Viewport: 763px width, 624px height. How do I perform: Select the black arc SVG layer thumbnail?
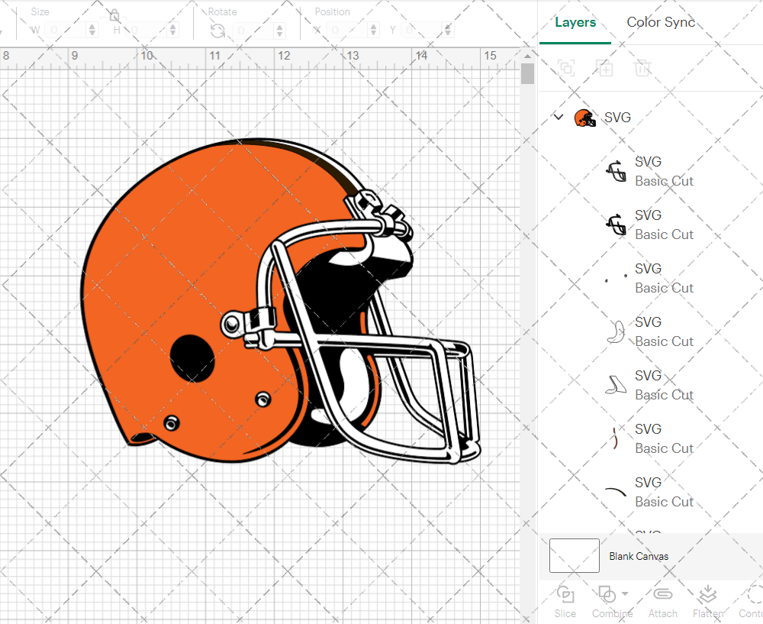[x=616, y=492]
